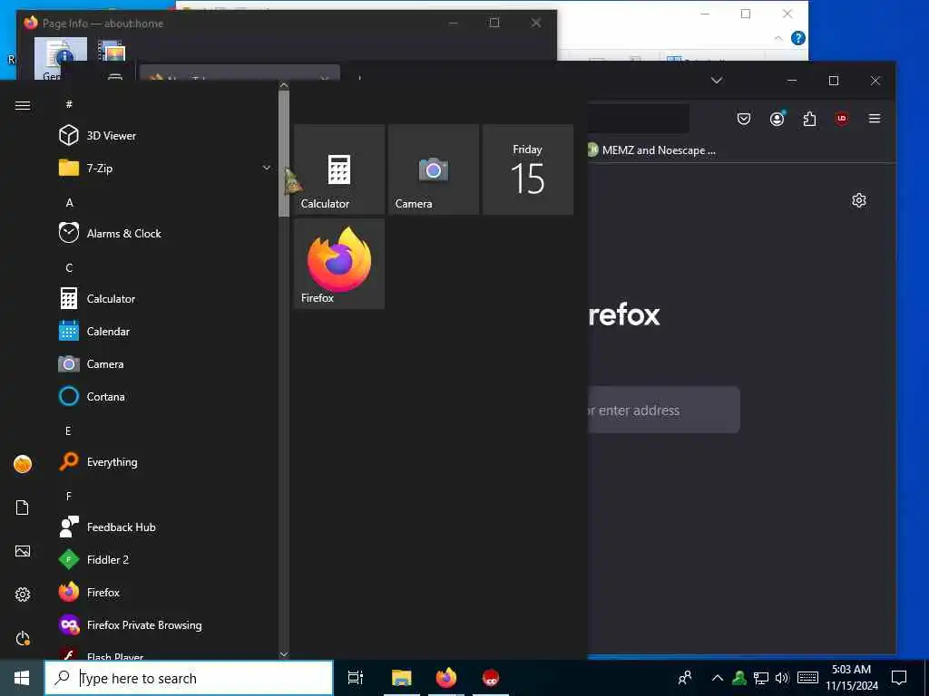
Task: Click the scroll-down arrow of app list
Action: (284, 654)
